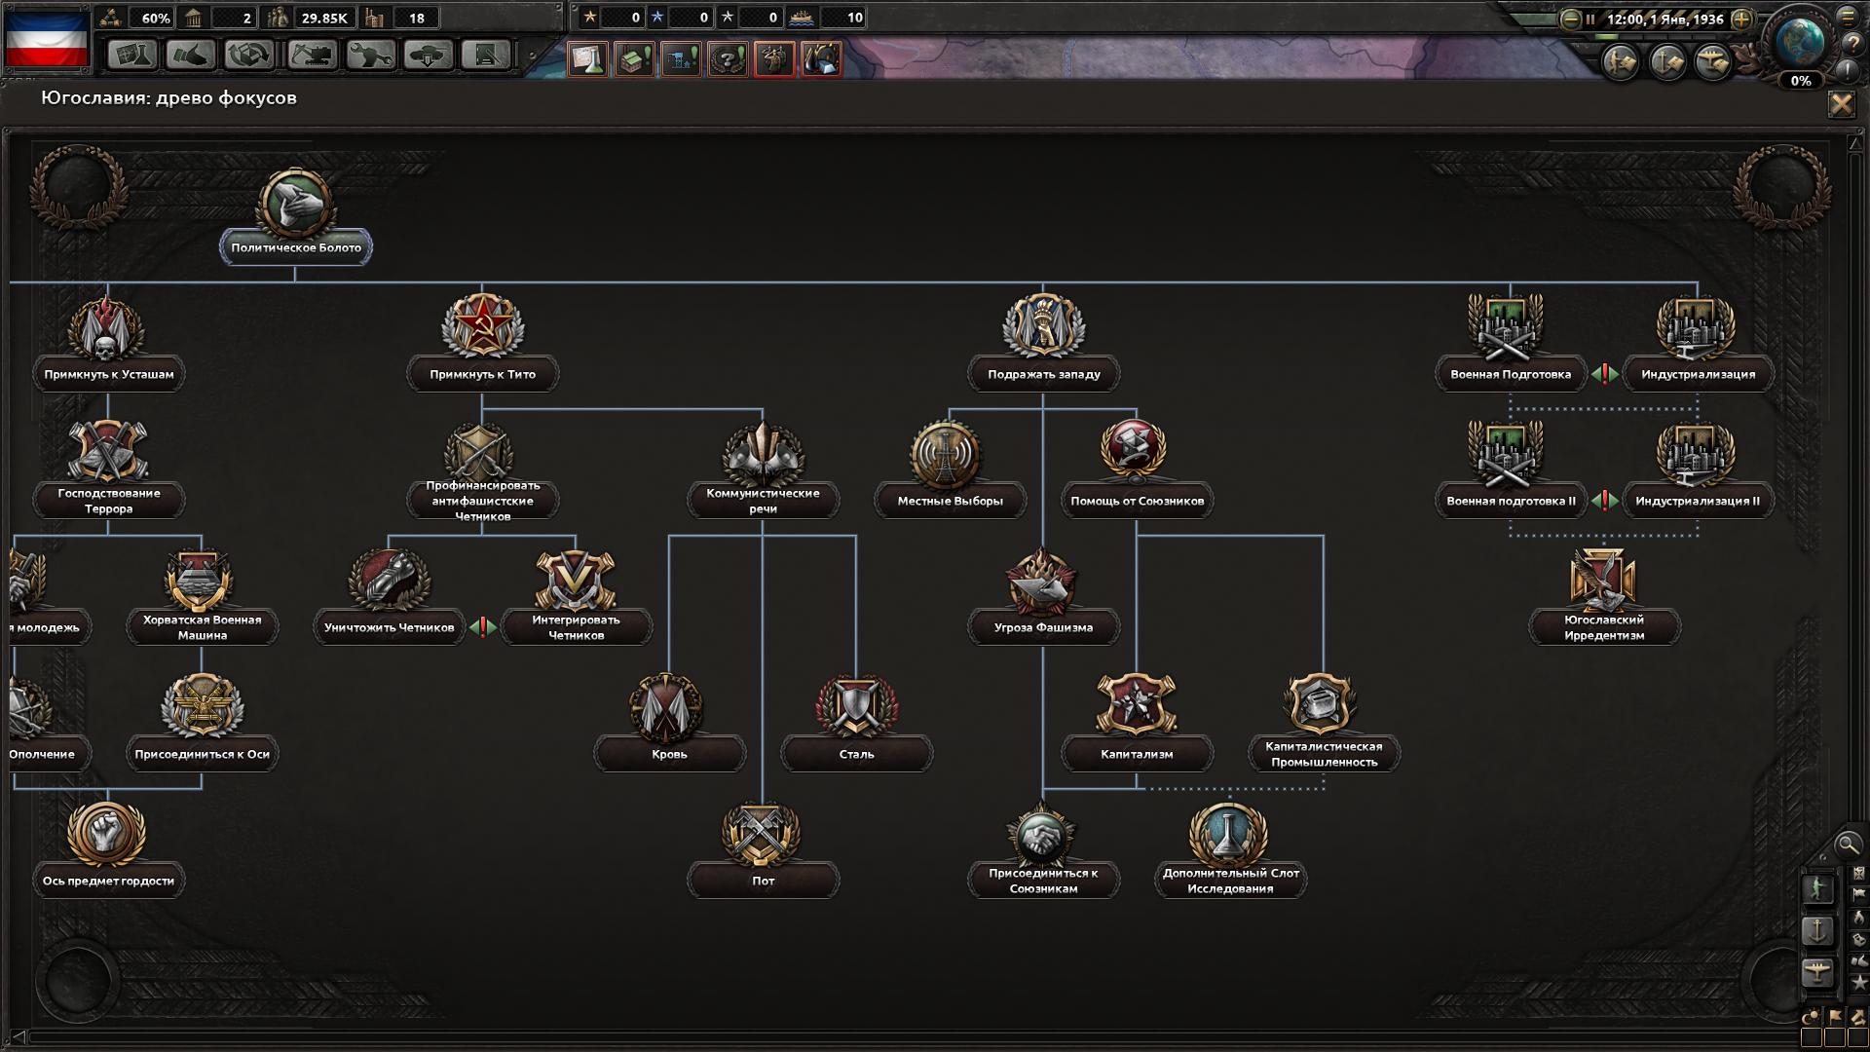
Task: Click the blue crane construction alert
Action: coord(681,58)
